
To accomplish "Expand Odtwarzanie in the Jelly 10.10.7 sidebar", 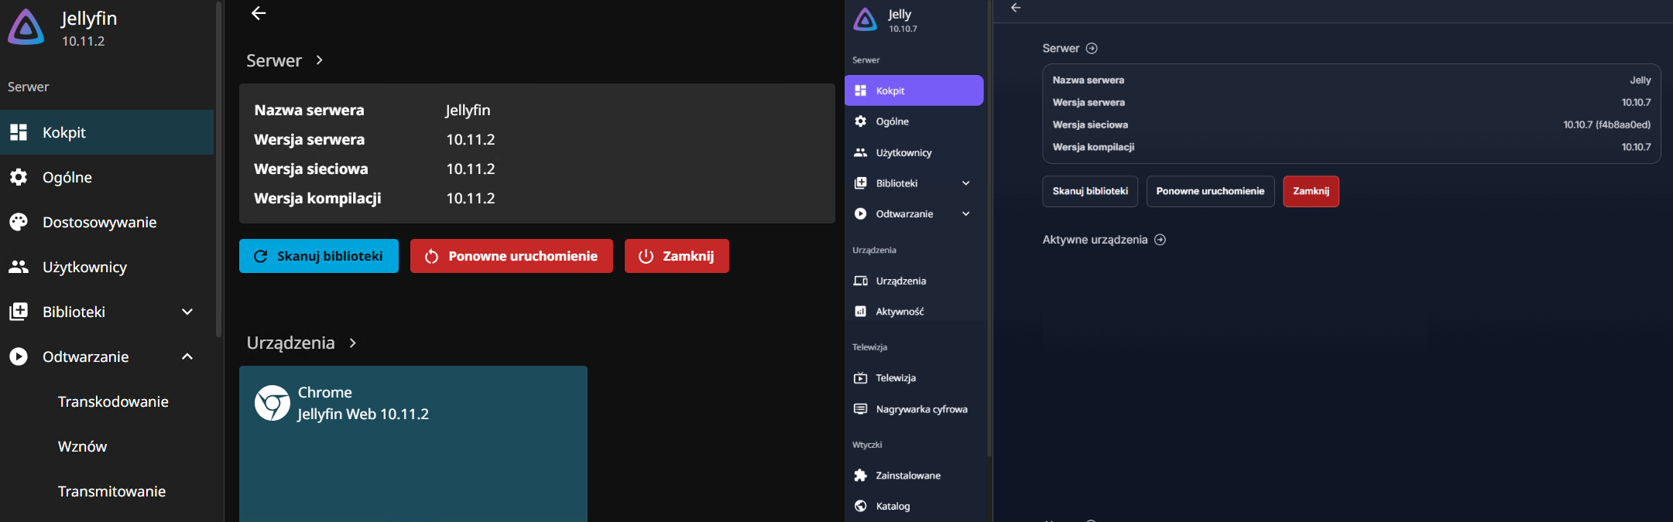I will 965,214.
